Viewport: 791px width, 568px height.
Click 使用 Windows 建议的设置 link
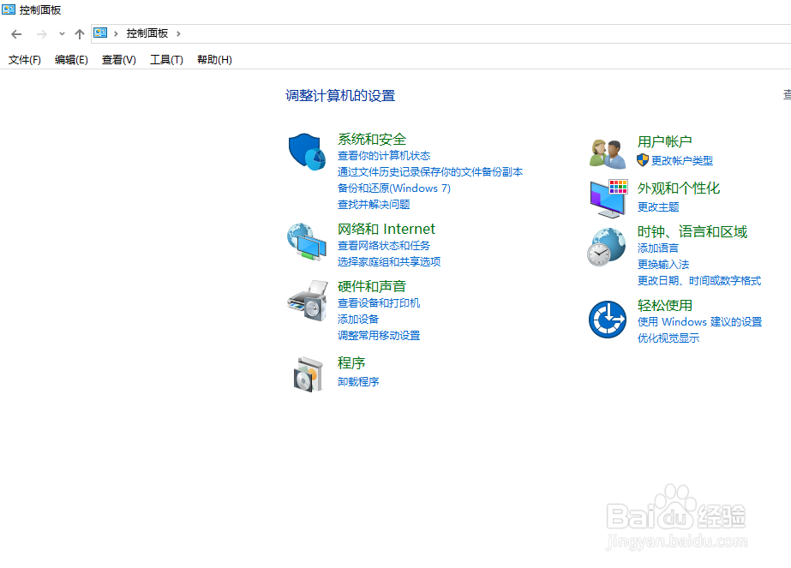click(x=699, y=322)
